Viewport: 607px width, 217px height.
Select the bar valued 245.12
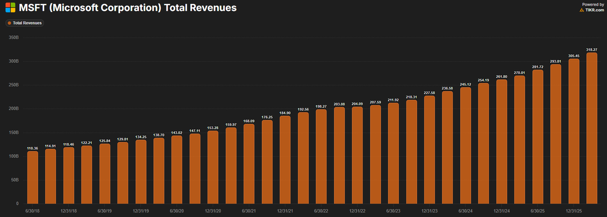click(x=465, y=145)
